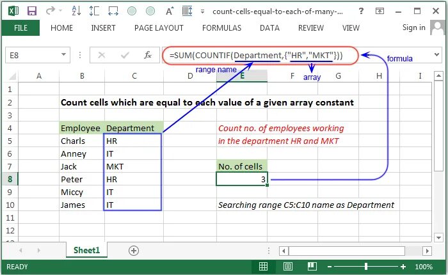This screenshot has width=448, height=275.
Task: Open the Customize Quick Access Toolbar dropdown
Action: 202,12
